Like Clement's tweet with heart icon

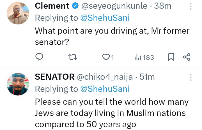coord(106,57)
